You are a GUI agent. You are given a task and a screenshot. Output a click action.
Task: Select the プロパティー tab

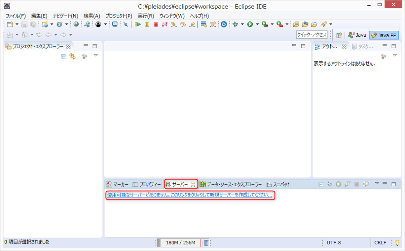tap(147, 184)
